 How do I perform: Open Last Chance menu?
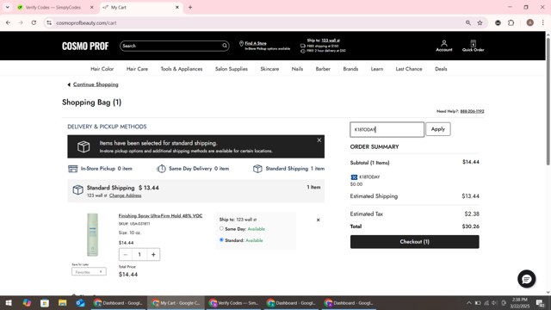pos(409,69)
